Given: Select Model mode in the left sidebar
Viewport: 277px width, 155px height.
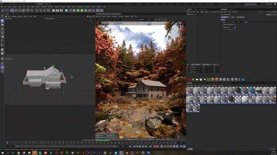Looking at the screenshot, I should coord(2,21).
